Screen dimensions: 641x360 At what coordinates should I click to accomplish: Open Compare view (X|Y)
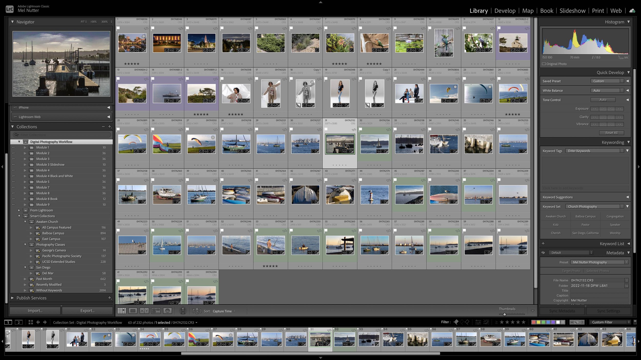coord(144,311)
